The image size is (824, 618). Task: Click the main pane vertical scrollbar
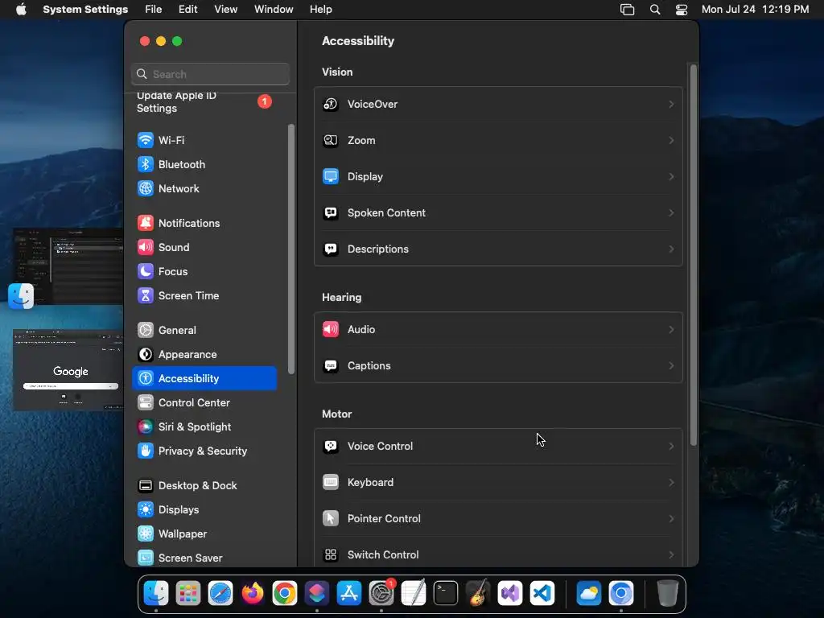[693, 255]
